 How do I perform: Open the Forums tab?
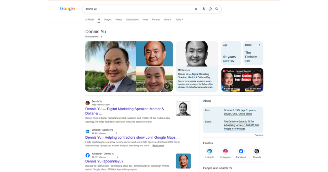[156, 20]
